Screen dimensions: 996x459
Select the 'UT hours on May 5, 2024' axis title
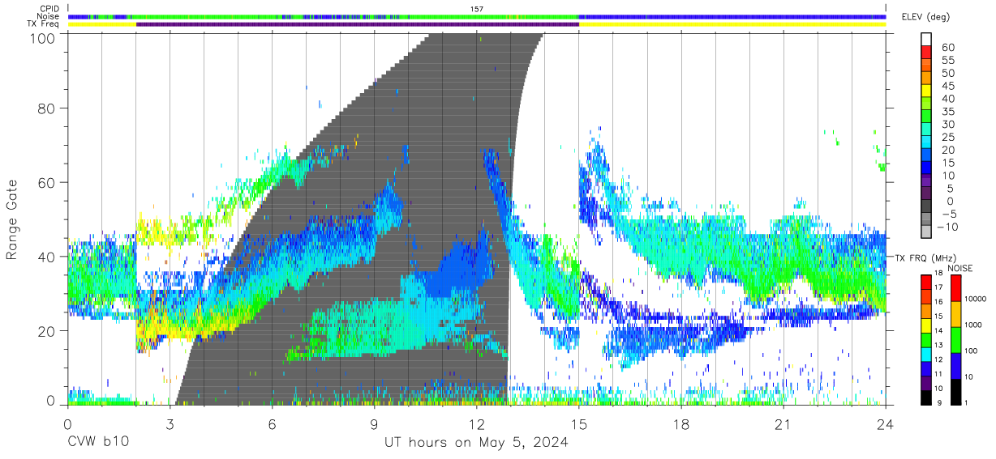[476, 442]
